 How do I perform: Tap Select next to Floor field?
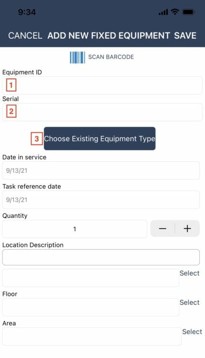[x=189, y=302]
